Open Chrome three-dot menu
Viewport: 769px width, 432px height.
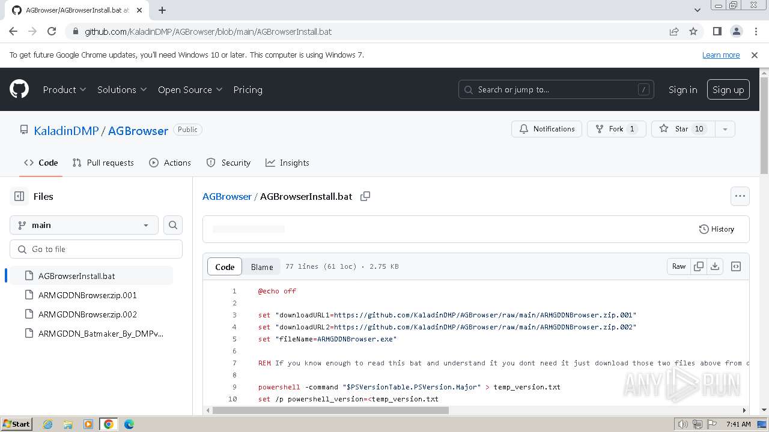(755, 31)
